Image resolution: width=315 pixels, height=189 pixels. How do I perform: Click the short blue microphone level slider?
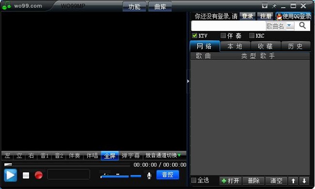(x=136, y=176)
